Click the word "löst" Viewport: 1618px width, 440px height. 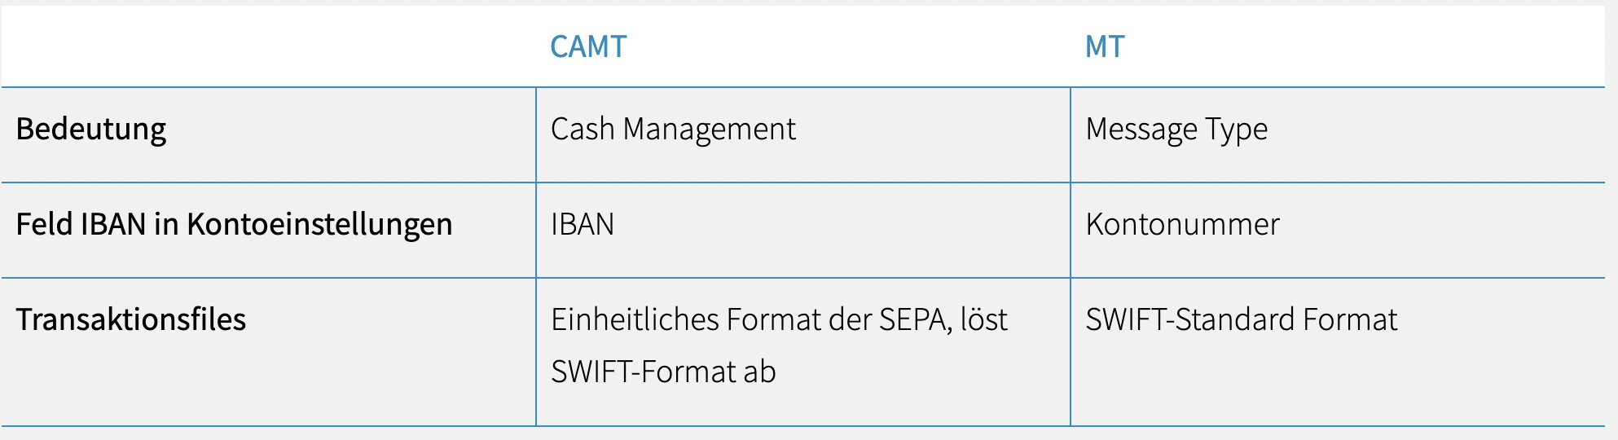(983, 320)
